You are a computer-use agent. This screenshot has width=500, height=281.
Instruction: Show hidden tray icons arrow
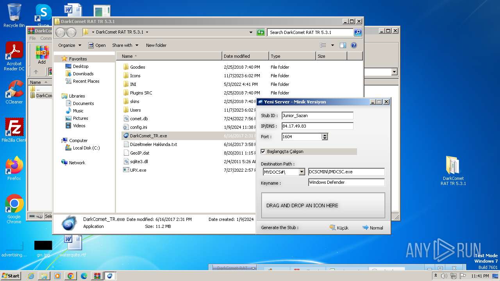click(x=436, y=276)
